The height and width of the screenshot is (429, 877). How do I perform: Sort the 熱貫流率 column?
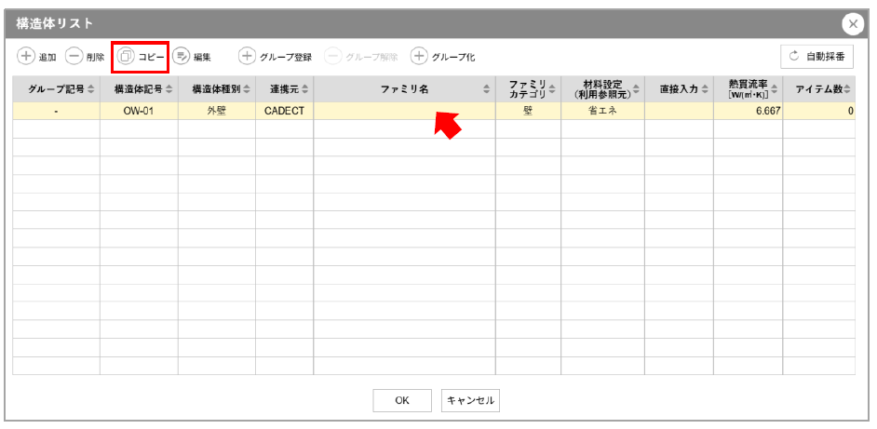pos(774,89)
